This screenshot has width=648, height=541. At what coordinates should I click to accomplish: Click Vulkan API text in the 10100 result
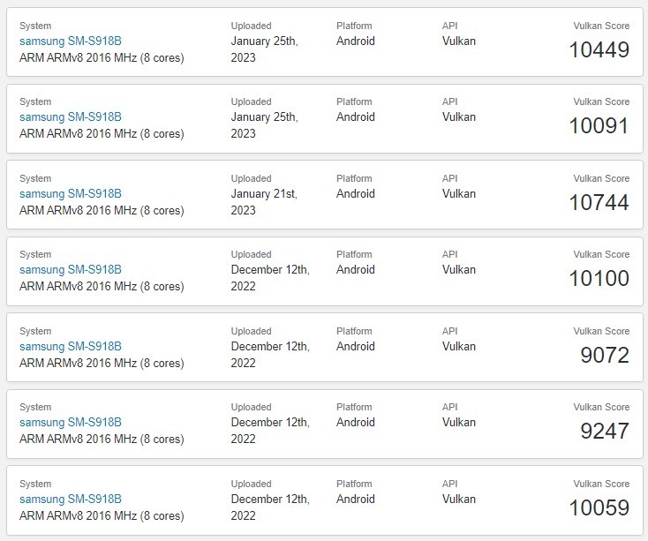pos(459,270)
